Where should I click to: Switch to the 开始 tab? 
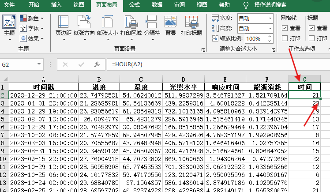[x=34, y=5]
